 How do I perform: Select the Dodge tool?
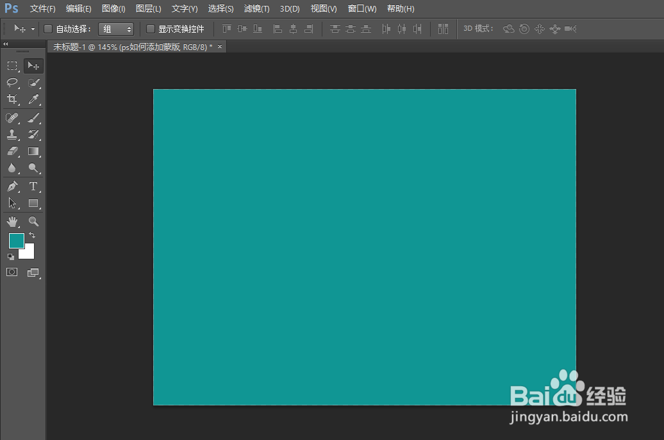pyautogui.click(x=33, y=168)
